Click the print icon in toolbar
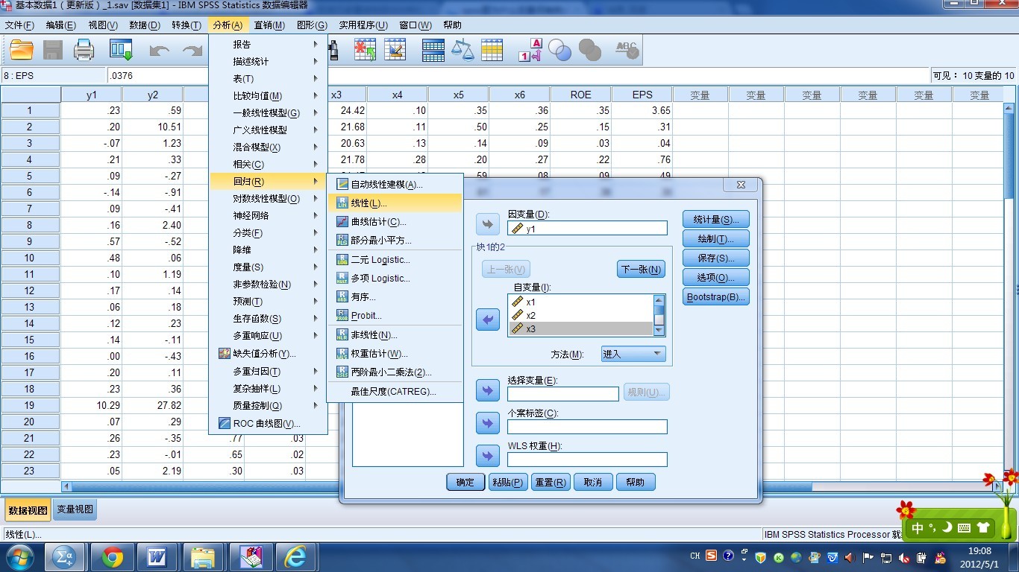Image resolution: width=1019 pixels, height=572 pixels. click(x=84, y=50)
